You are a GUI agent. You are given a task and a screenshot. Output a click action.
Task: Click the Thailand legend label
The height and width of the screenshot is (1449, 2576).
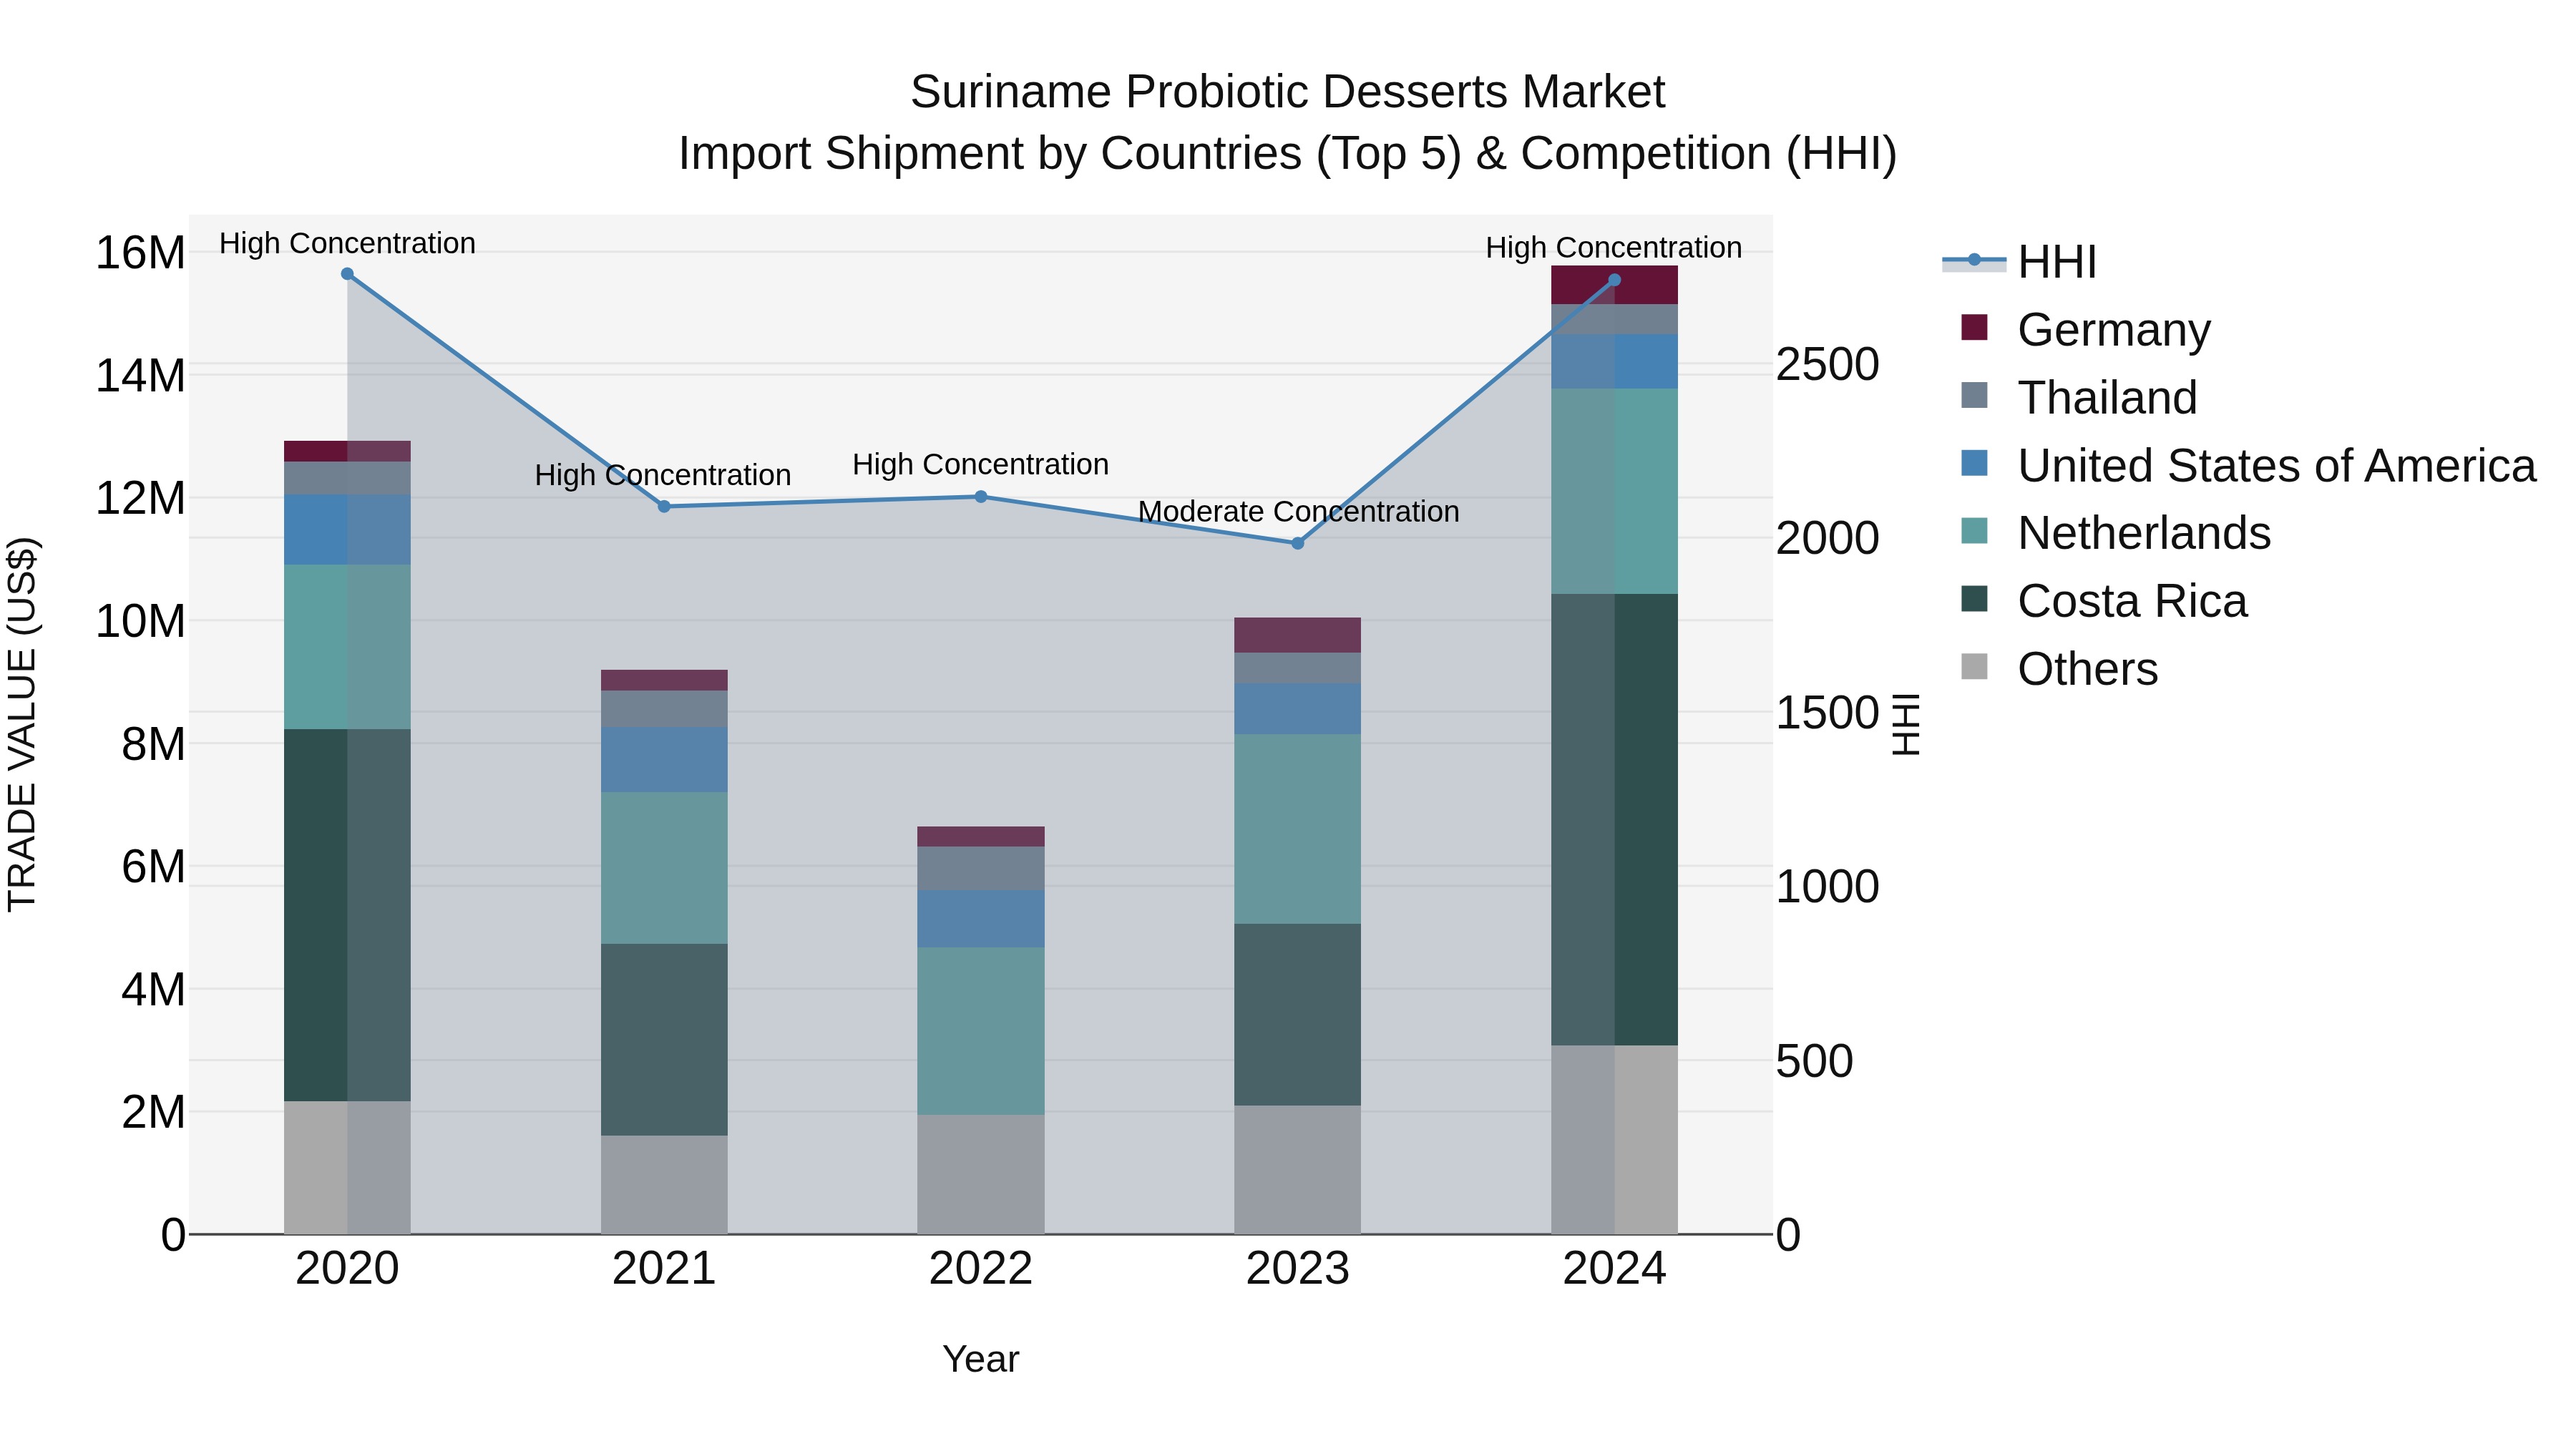tap(2107, 398)
